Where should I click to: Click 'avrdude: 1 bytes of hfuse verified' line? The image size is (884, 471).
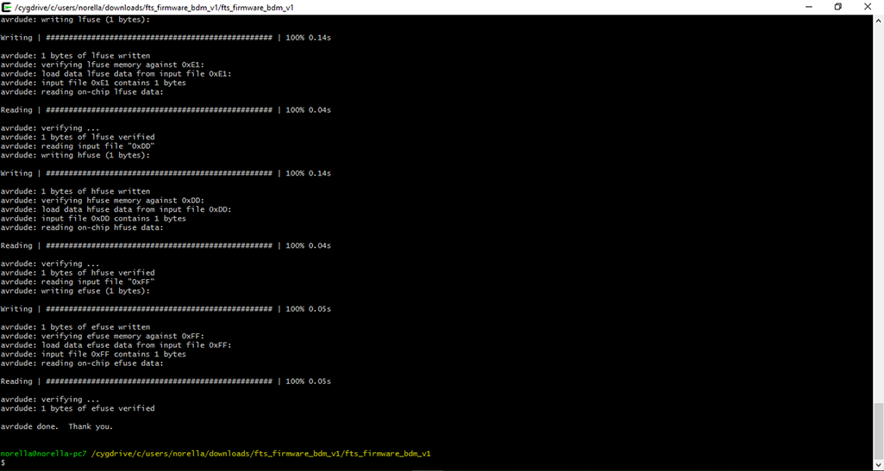(x=78, y=273)
